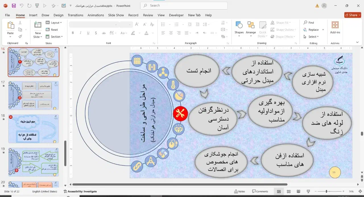Click the Increase Font Size icon
This screenshot has height=197, width=364.
(x=136, y=24)
